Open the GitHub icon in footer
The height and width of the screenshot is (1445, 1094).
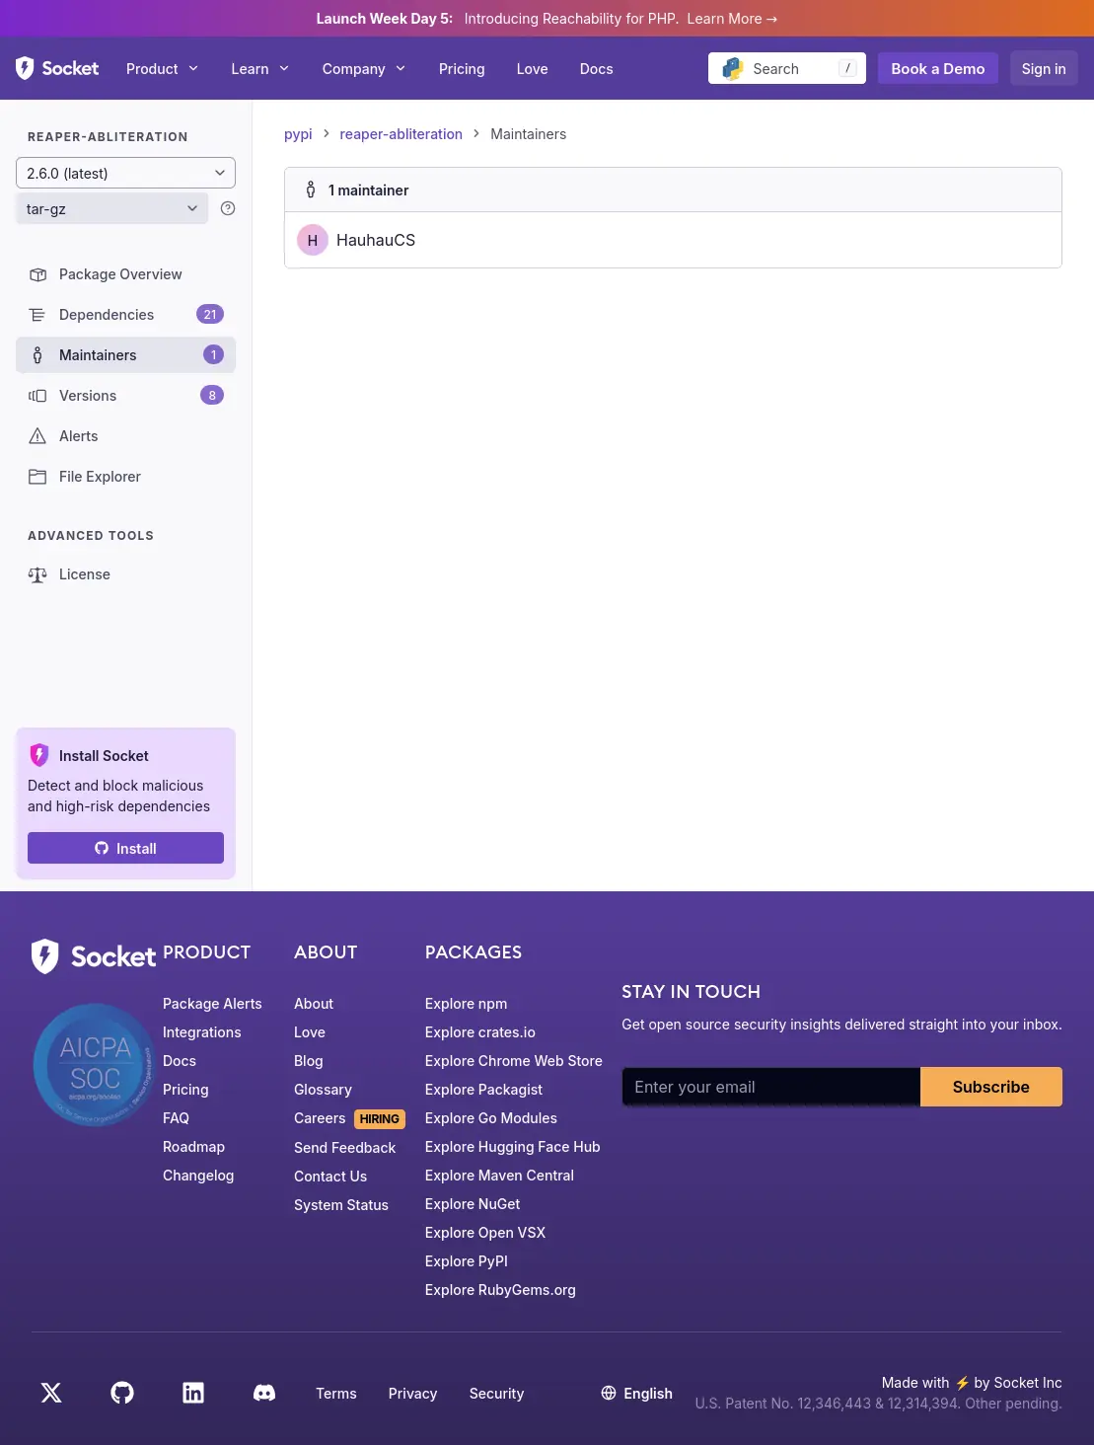coord(122,1393)
